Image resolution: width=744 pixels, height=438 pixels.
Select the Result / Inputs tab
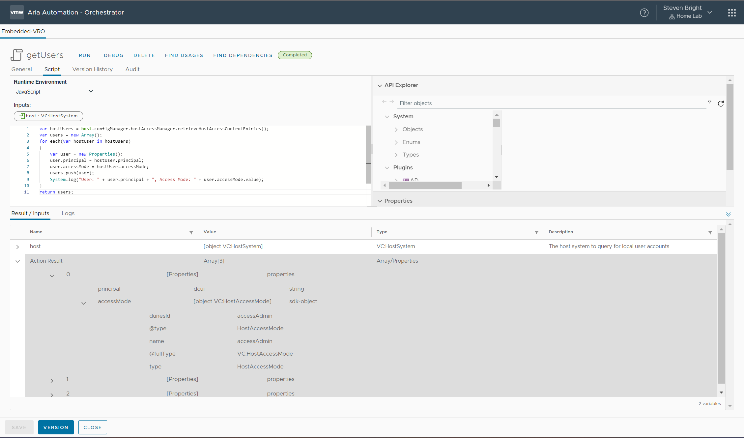point(30,213)
